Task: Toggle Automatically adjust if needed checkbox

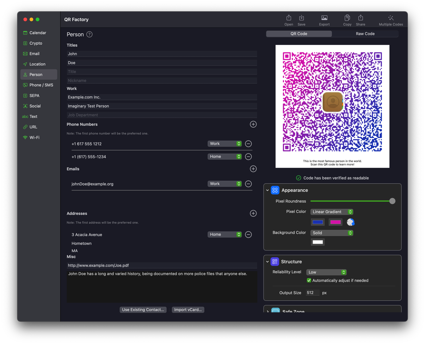Action: (309, 281)
